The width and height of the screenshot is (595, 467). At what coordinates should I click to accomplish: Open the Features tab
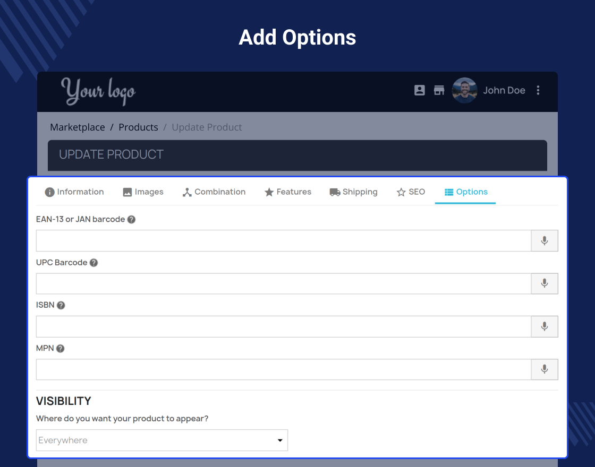point(288,192)
